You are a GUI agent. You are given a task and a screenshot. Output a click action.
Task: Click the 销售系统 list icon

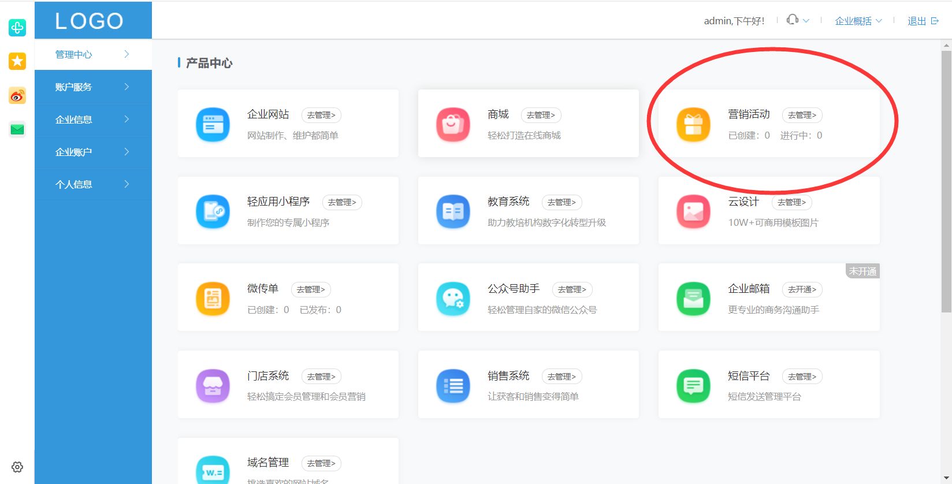[453, 385]
